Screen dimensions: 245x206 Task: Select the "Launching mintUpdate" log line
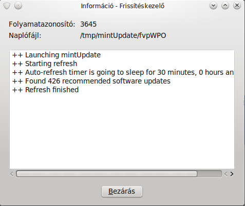[x=56, y=55]
